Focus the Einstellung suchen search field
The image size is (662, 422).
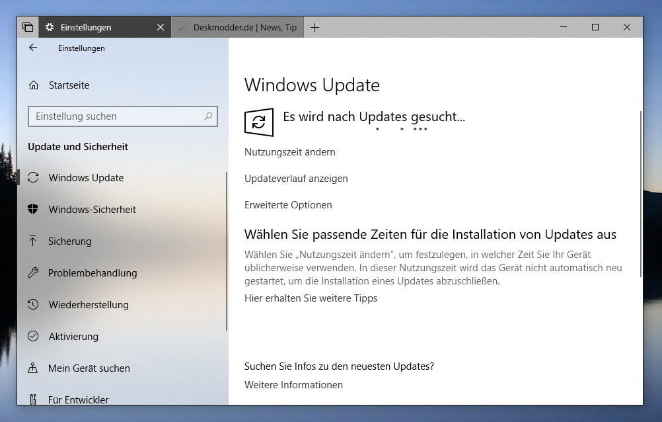pyautogui.click(x=122, y=116)
